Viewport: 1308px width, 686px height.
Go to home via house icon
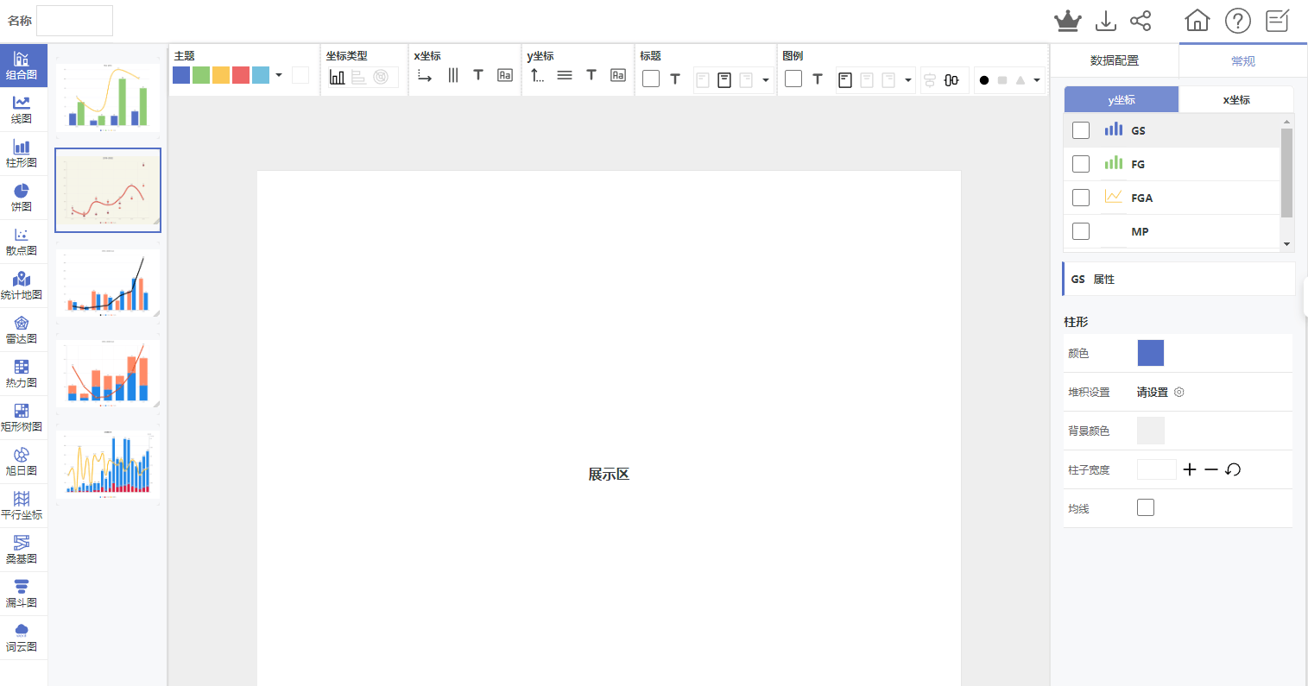tap(1197, 21)
